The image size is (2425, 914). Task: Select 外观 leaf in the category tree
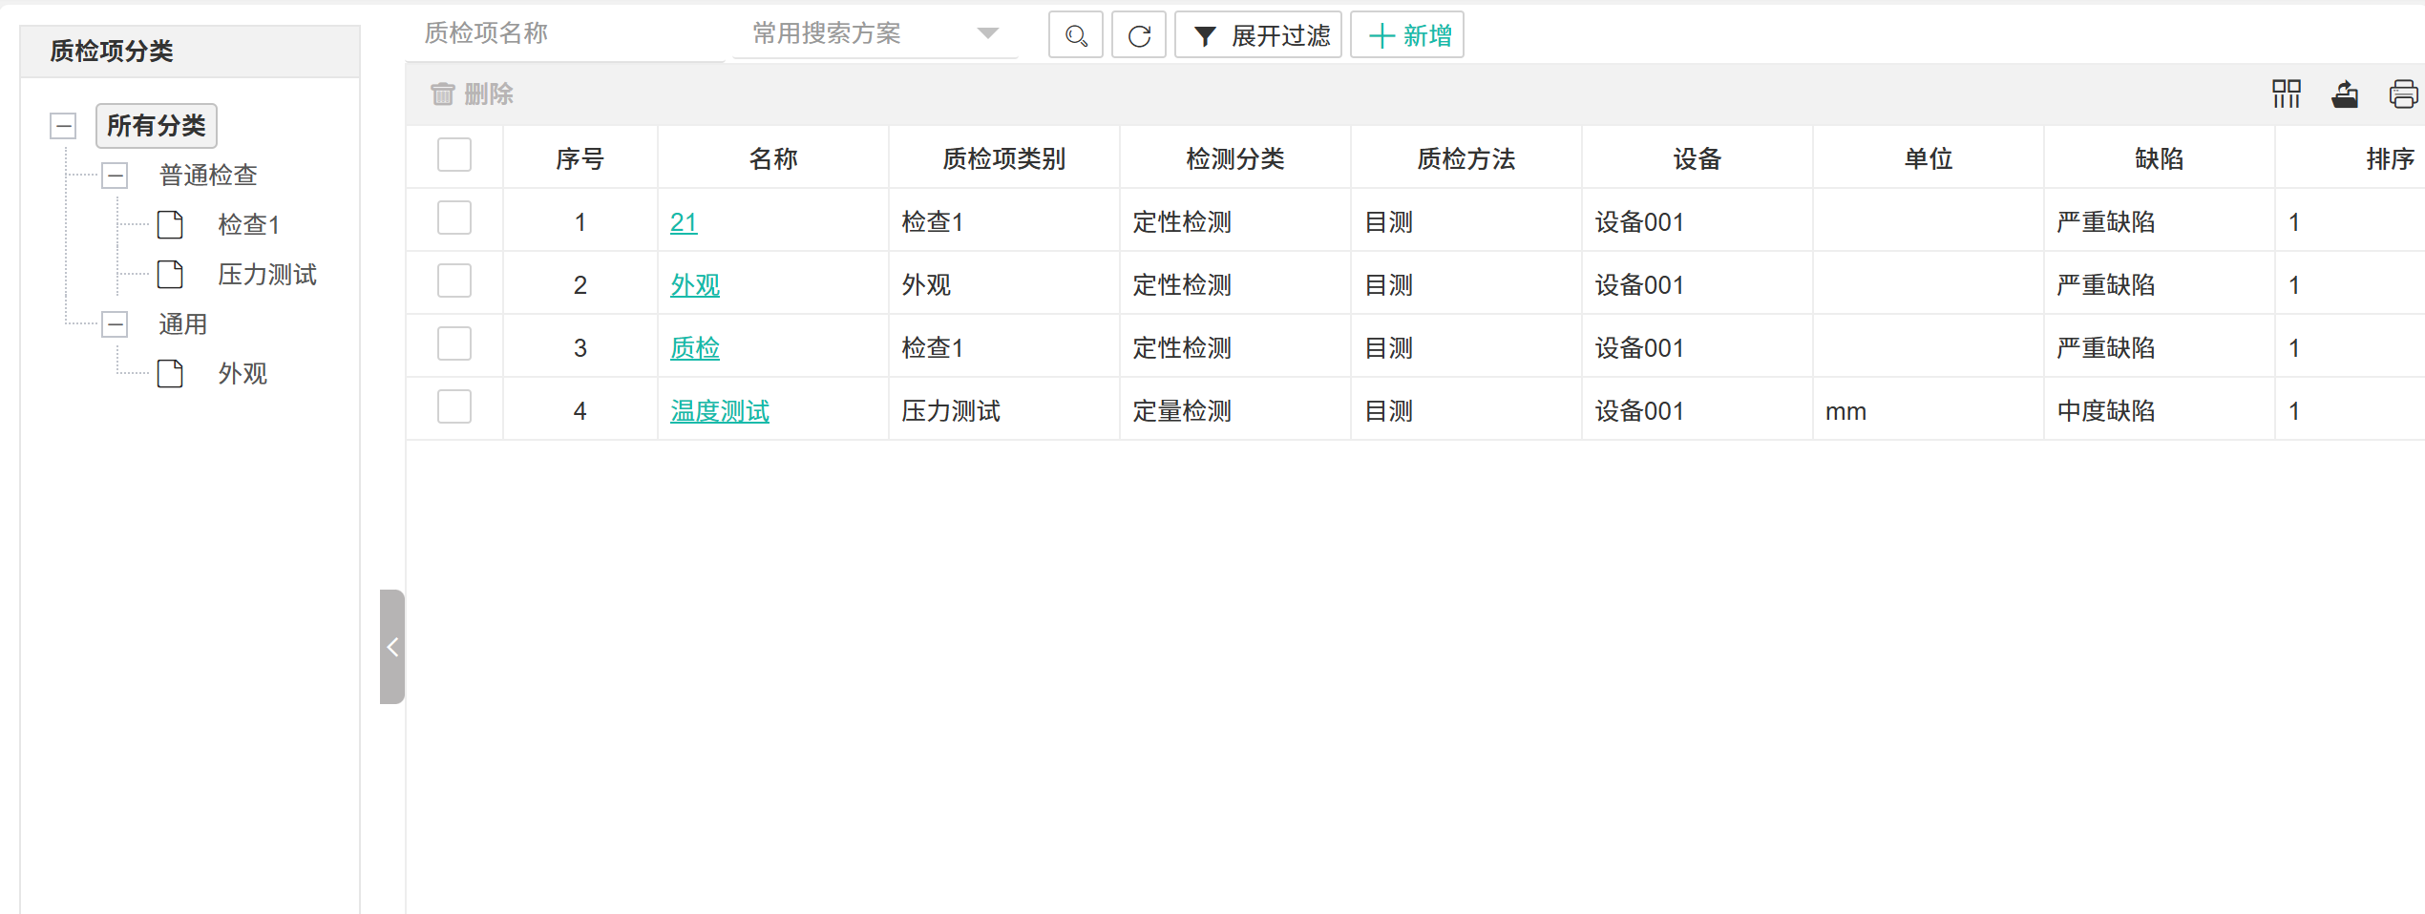[x=242, y=374]
